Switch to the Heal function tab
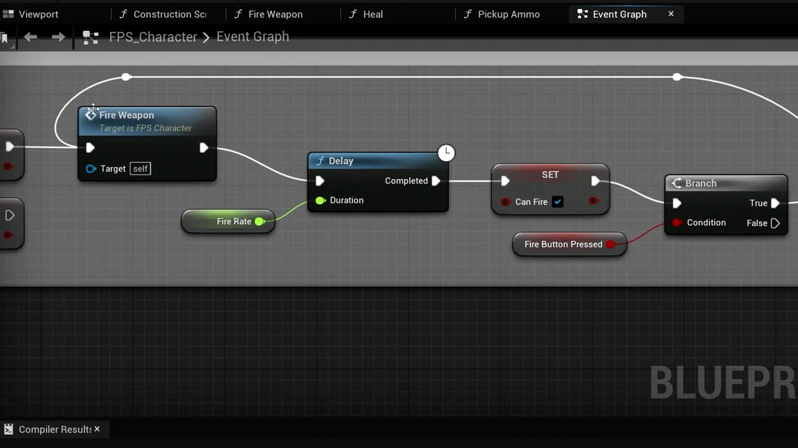798x448 pixels. click(373, 14)
